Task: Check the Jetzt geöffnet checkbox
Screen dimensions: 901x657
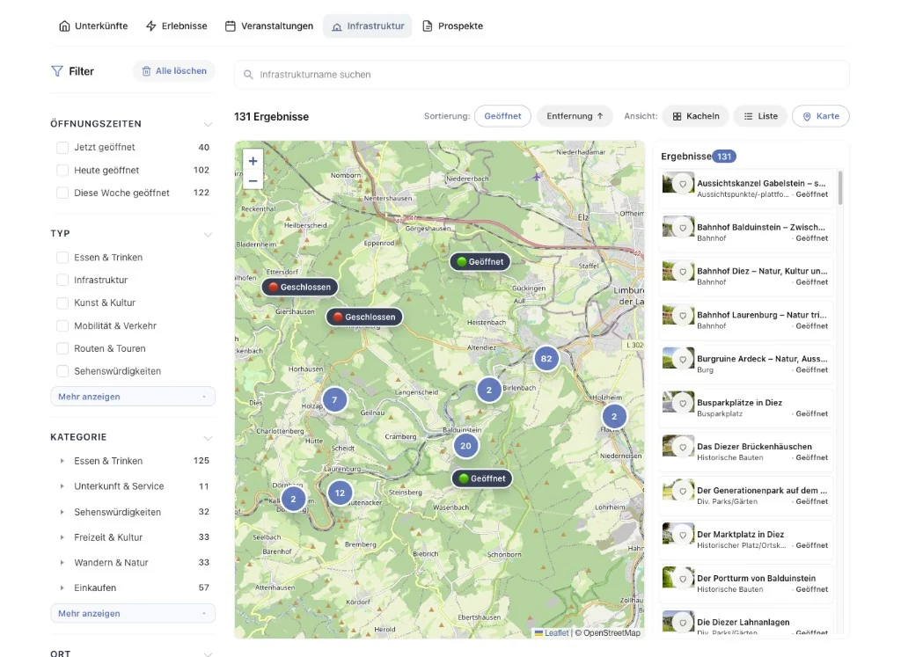Action: [62, 148]
